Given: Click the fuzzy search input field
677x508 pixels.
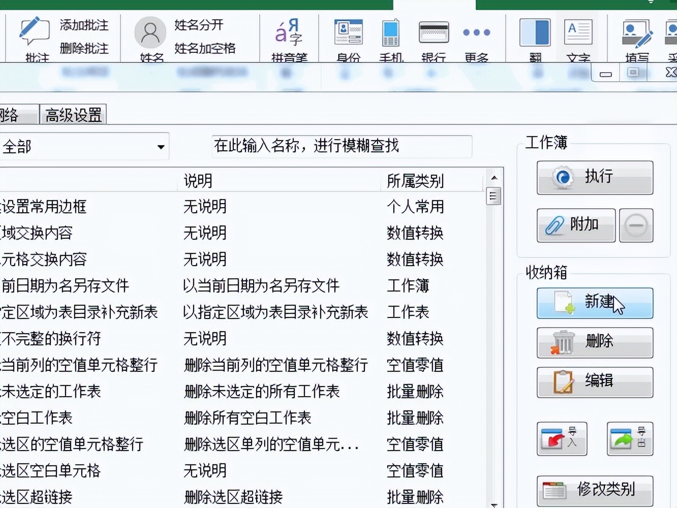Looking at the screenshot, I should (342, 146).
